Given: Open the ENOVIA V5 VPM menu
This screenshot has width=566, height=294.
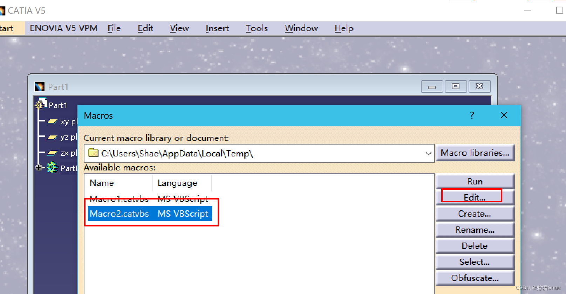Looking at the screenshot, I should (63, 28).
